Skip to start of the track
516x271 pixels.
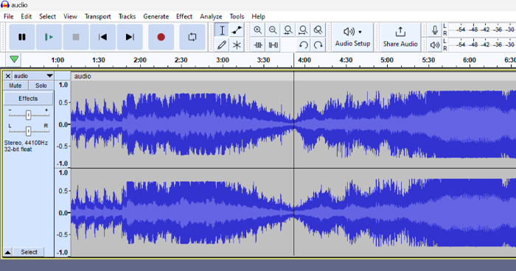tap(102, 37)
